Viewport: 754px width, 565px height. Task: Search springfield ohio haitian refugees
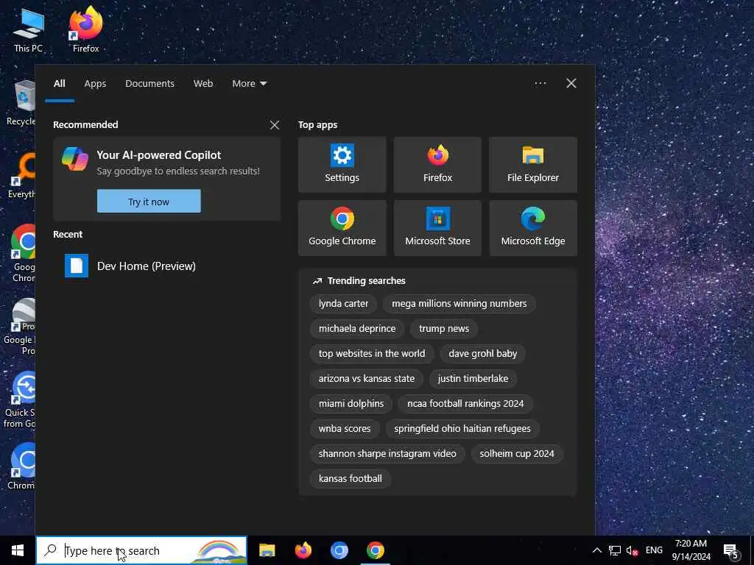tap(462, 429)
